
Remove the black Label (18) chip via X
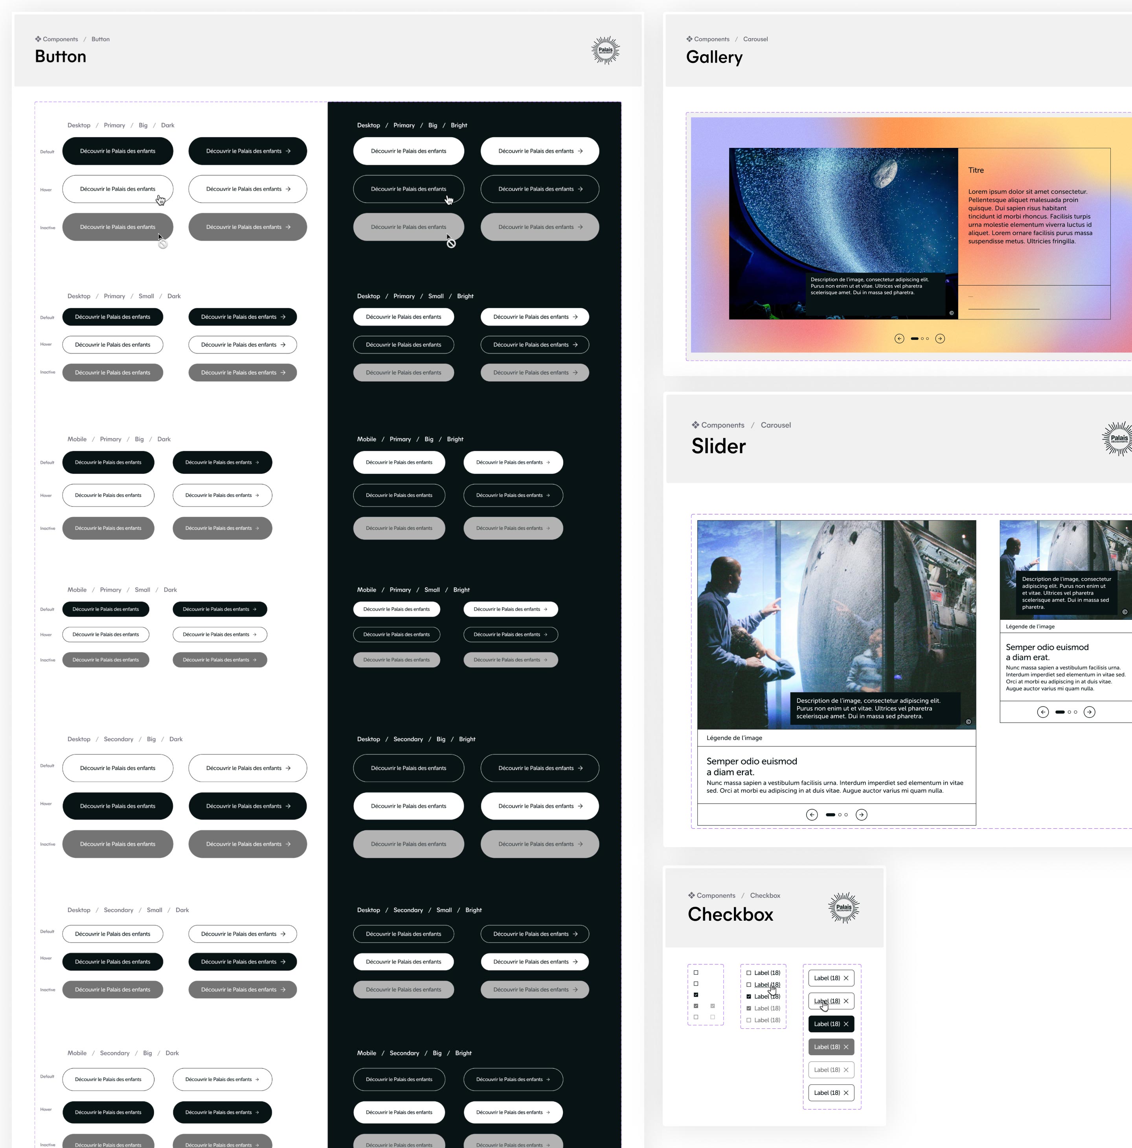(846, 1024)
